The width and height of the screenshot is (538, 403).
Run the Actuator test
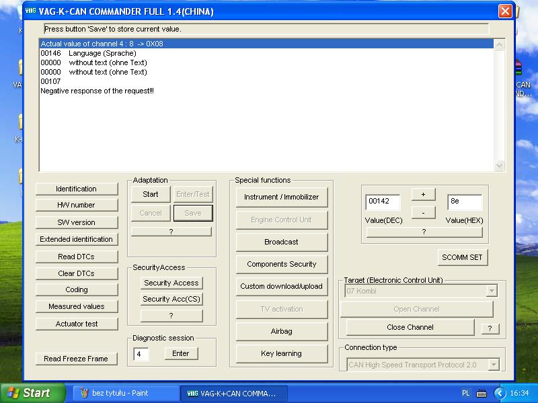tap(77, 324)
